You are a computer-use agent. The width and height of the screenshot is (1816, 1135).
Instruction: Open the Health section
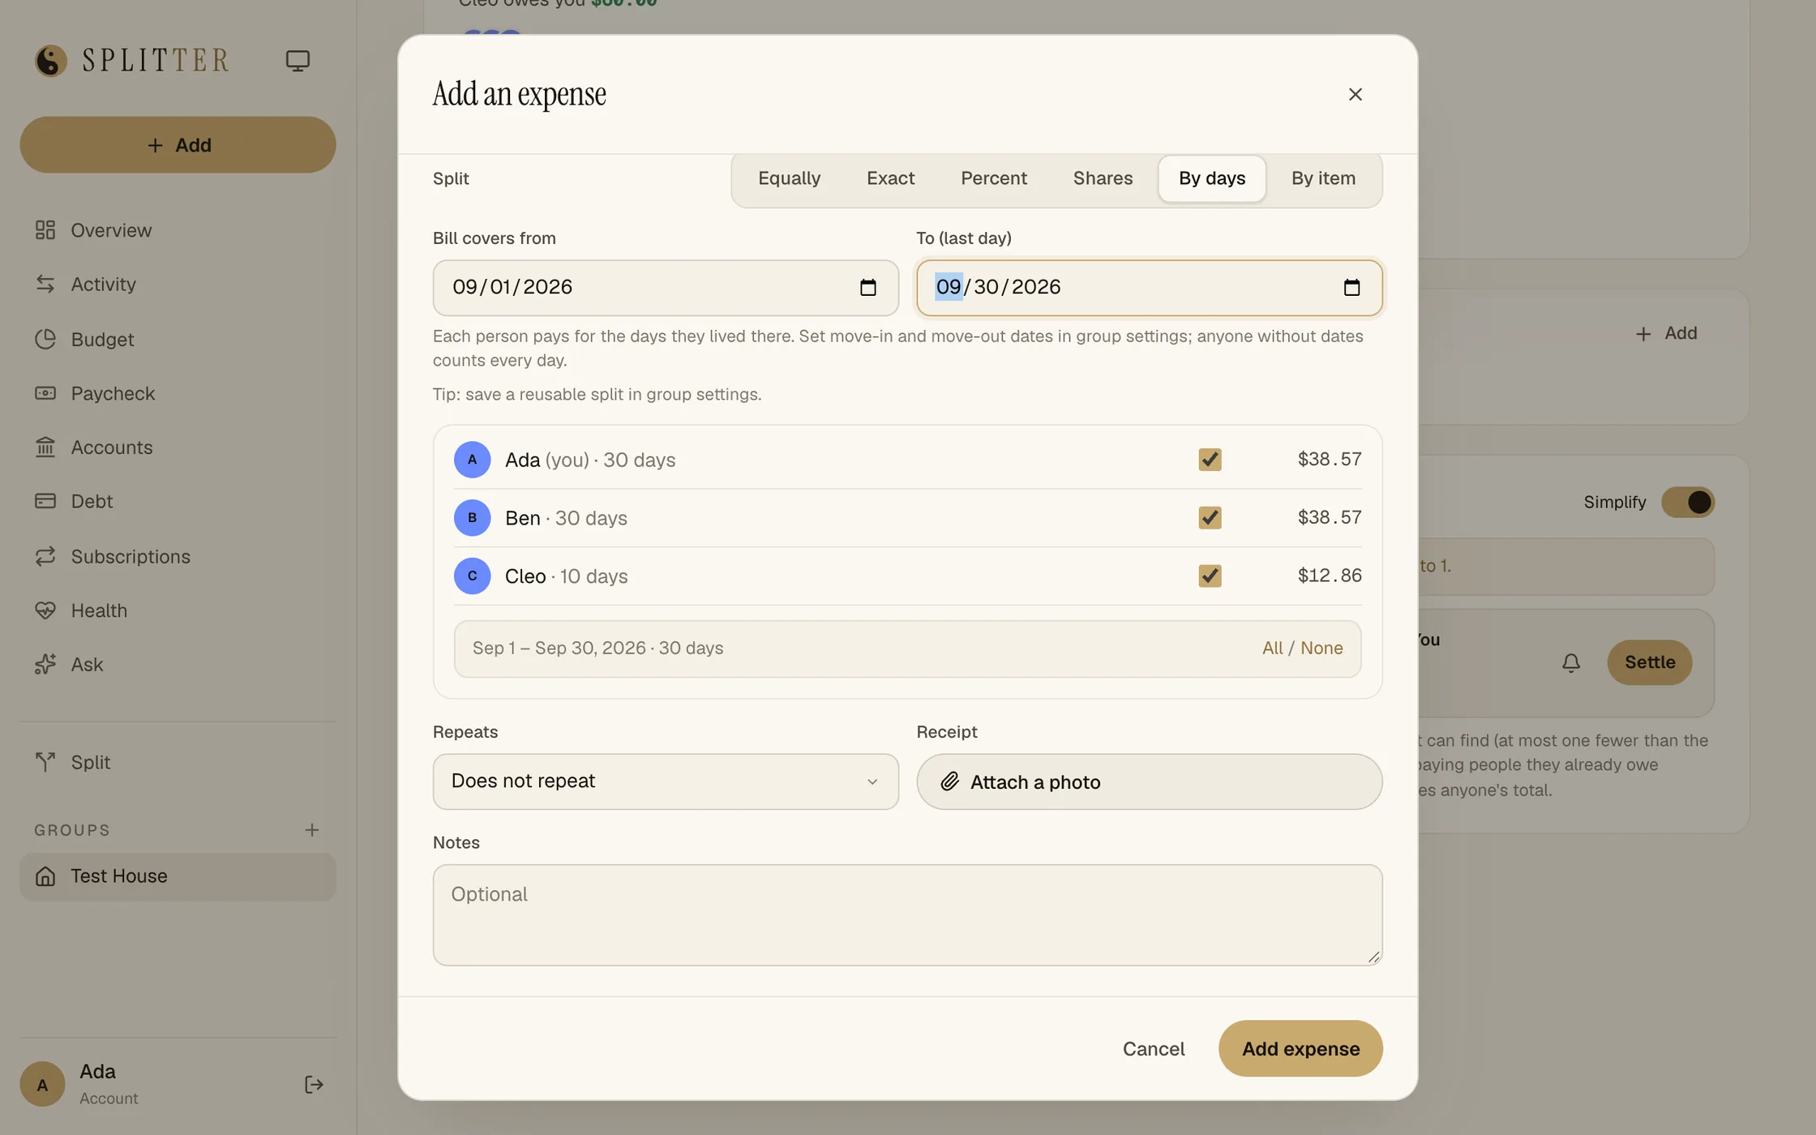click(x=178, y=610)
